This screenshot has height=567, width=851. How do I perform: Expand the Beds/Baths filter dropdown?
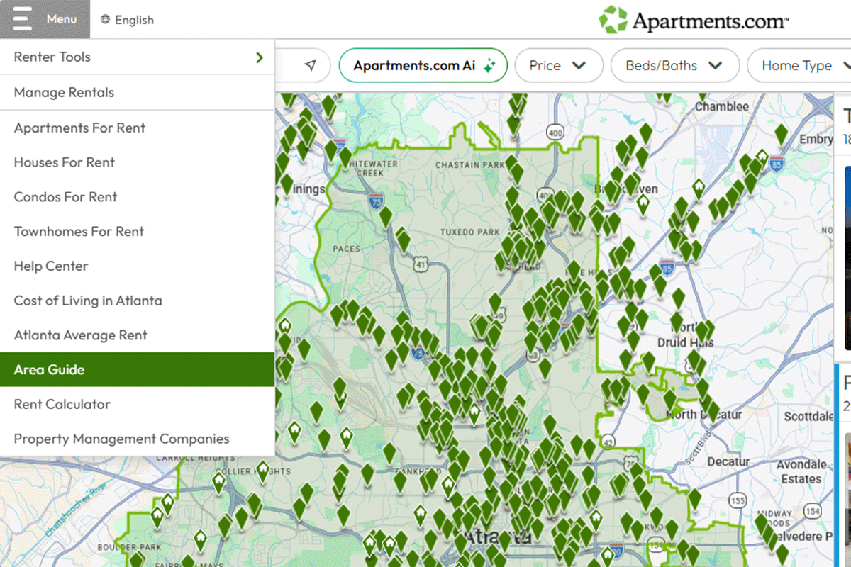[674, 65]
